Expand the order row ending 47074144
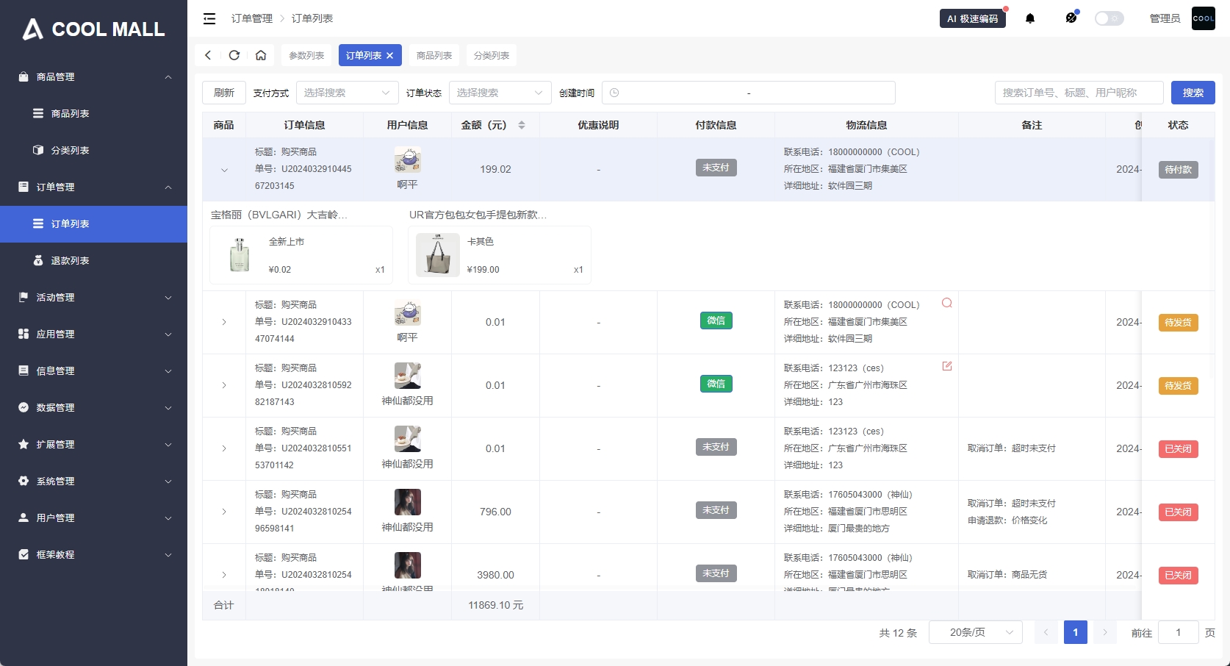 pos(224,322)
